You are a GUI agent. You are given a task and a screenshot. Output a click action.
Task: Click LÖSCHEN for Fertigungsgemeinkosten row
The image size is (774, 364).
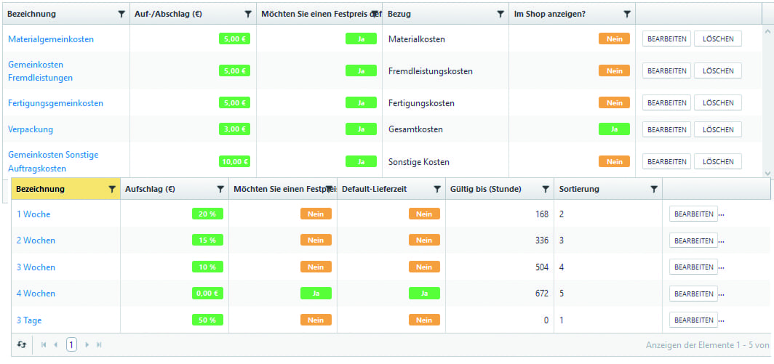pyautogui.click(x=718, y=102)
